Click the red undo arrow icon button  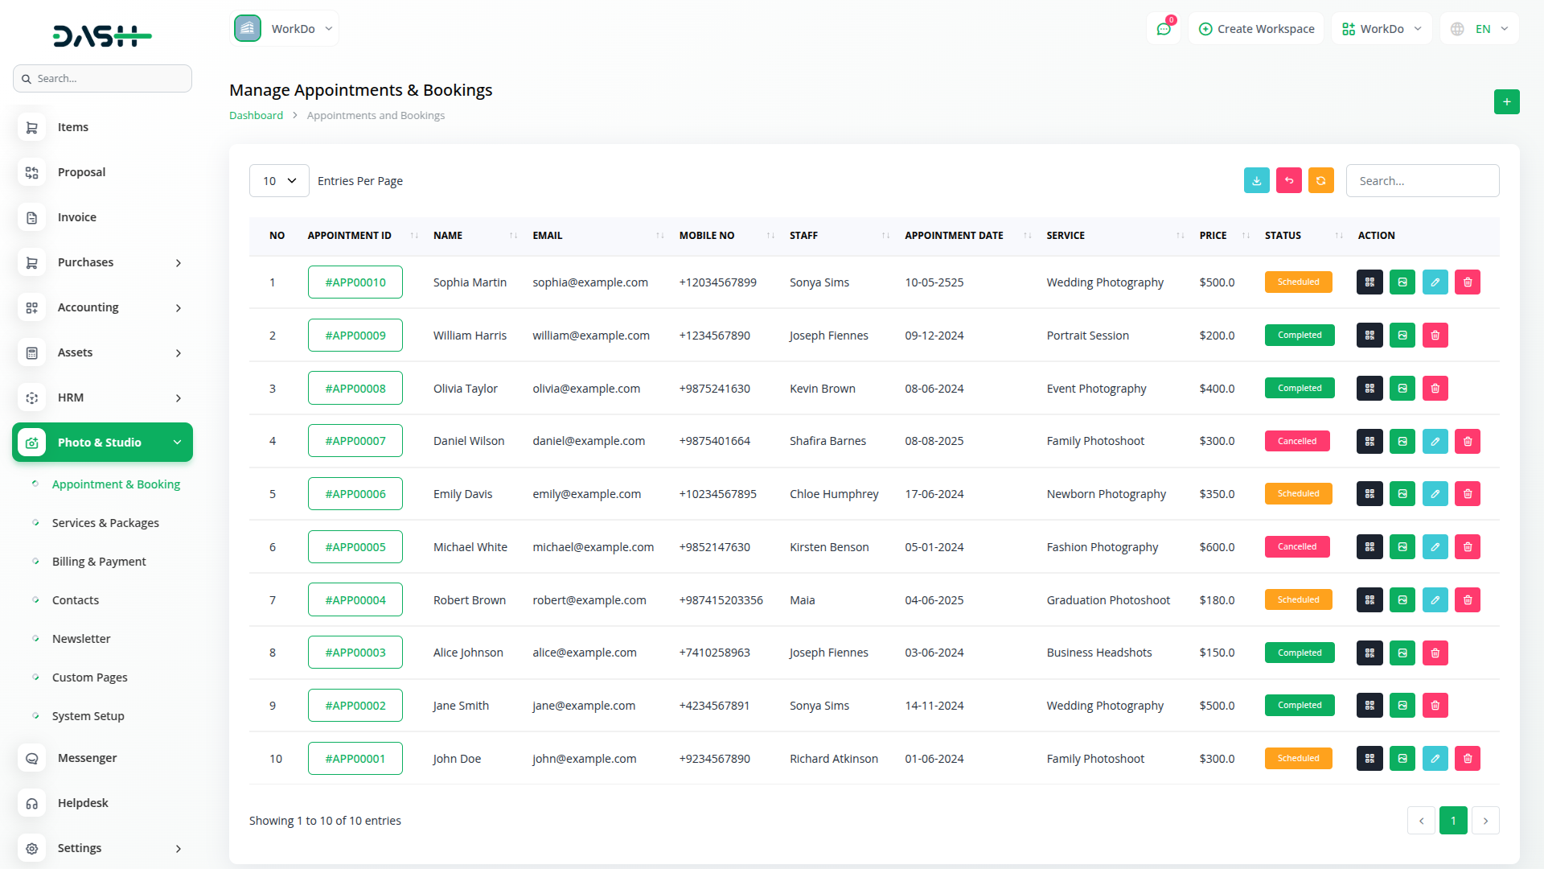[1288, 181]
